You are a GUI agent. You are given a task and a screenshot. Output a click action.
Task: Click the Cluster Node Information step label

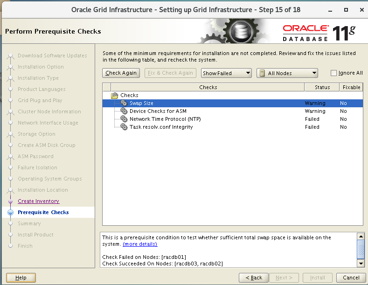(x=49, y=111)
